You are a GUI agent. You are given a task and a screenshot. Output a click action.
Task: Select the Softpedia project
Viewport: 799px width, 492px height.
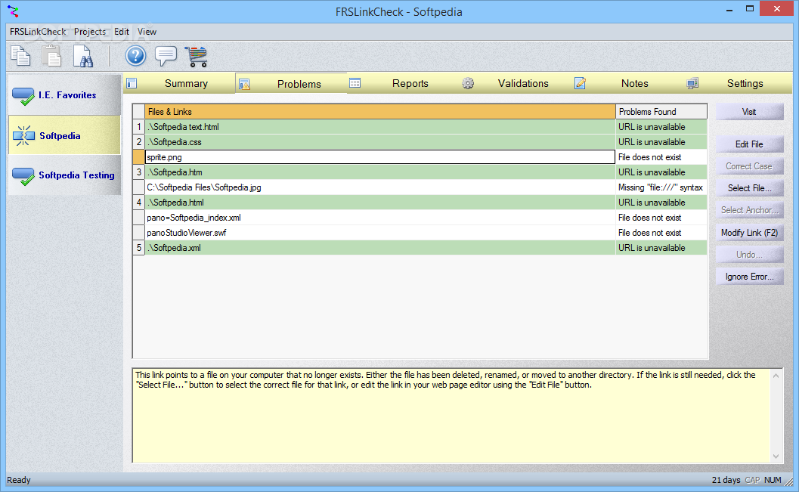[x=65, y=135]
